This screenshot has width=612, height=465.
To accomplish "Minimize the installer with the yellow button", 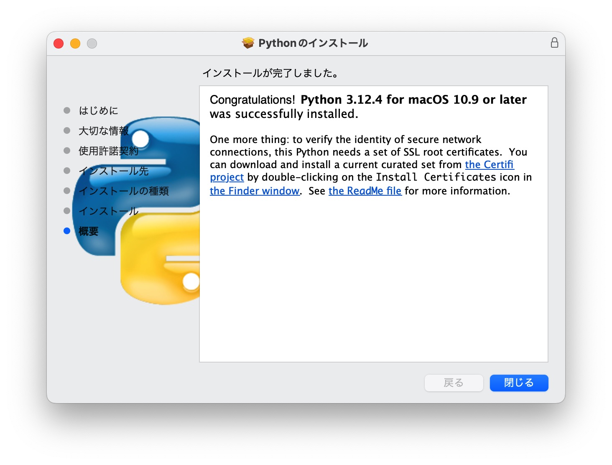I will tap(75, 43).
